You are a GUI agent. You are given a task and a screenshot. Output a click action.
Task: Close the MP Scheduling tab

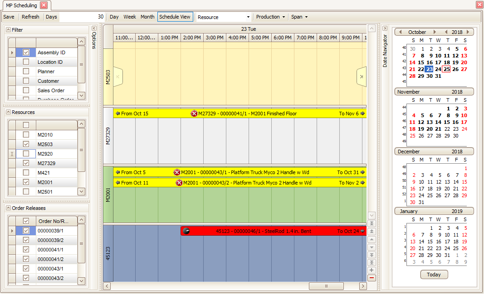pos(44,5)
